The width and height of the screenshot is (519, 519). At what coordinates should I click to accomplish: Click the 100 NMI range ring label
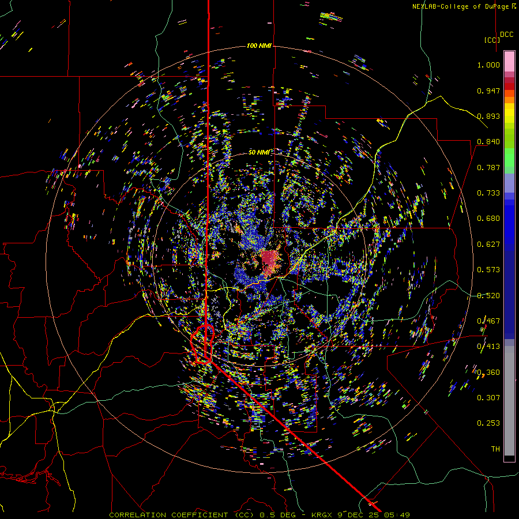(259, 46)
